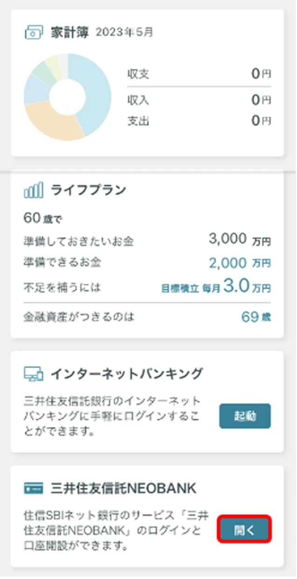Screen dimensions: 297x579
Task: Select the 三井住友信託NEOBANK heading
Action: point(123,489)
